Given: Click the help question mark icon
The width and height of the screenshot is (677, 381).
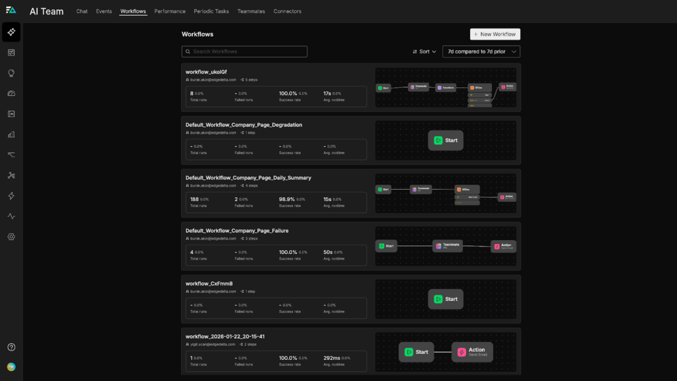Looking at the screenshot, I should 11,347.
